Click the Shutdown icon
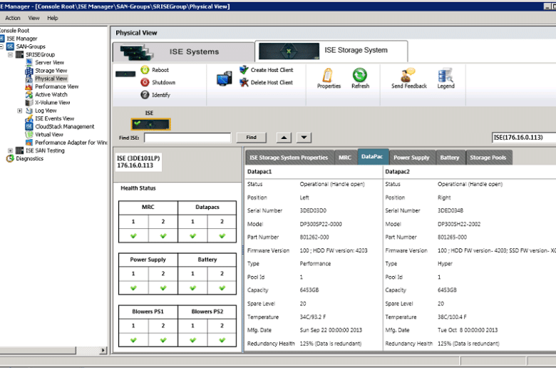The width and height of the screenshot is (556, 368). click(x=145, y=82)
